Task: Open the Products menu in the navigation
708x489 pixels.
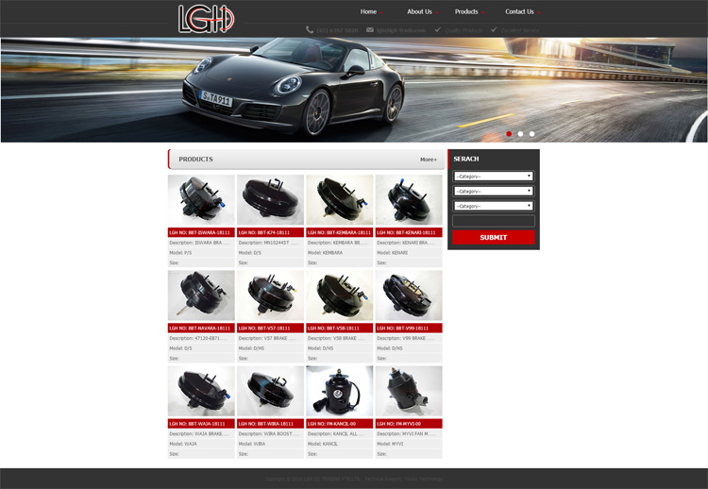Action: point(466,12)
